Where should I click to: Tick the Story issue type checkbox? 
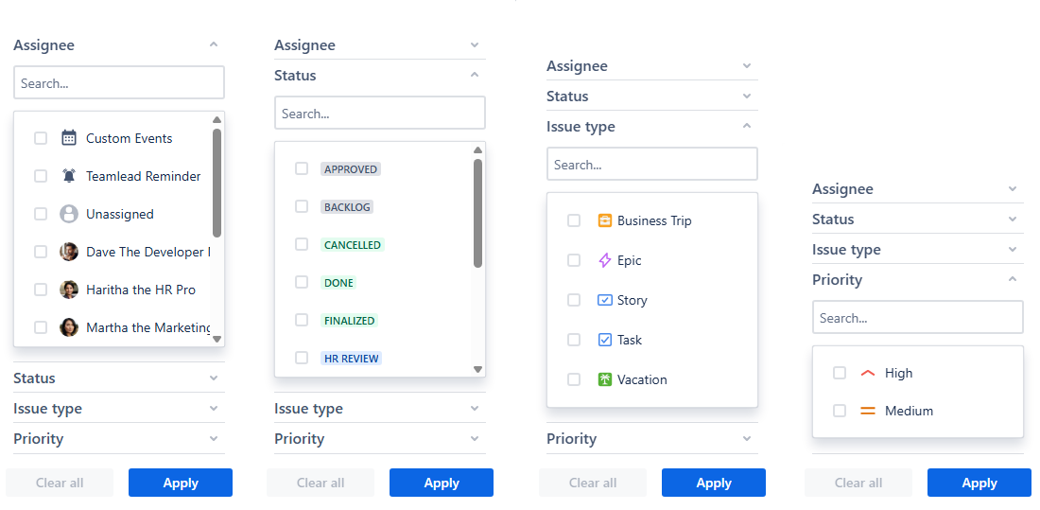tap(574, 300)
